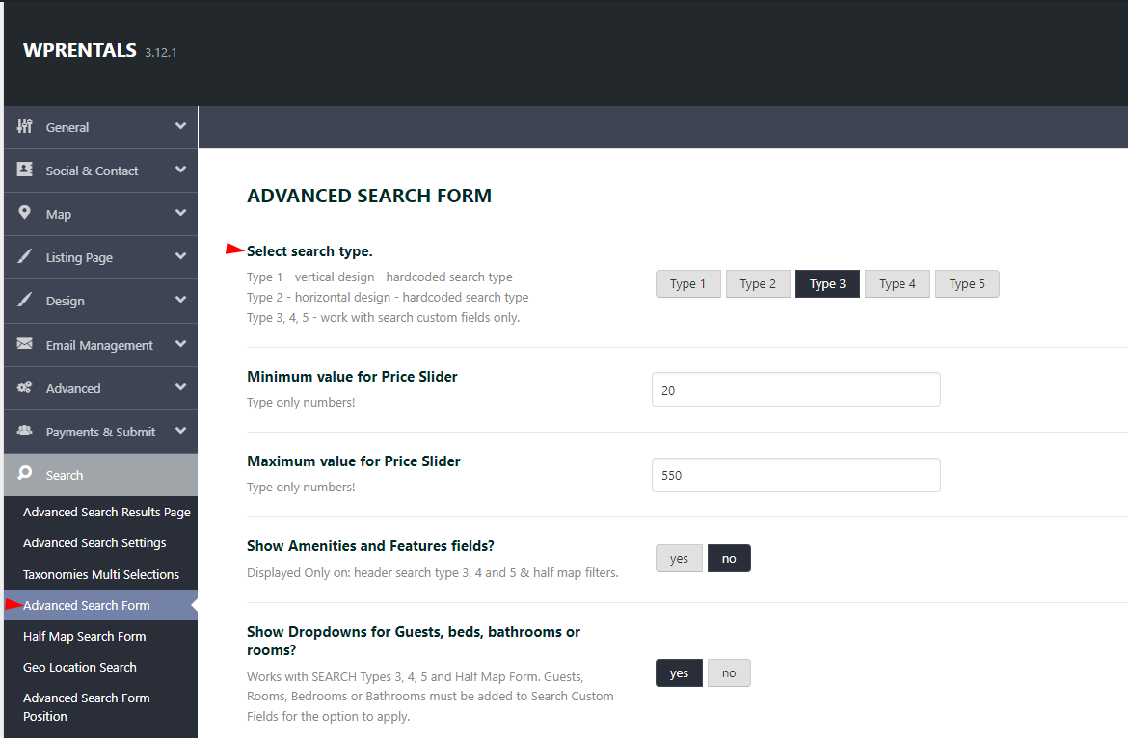
Task: Select the General sliders icon
Action: 26,126
